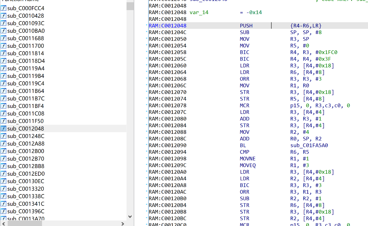
Task: Click the horizontal scrollbar thumb under functions
Action: click(25, 224)
